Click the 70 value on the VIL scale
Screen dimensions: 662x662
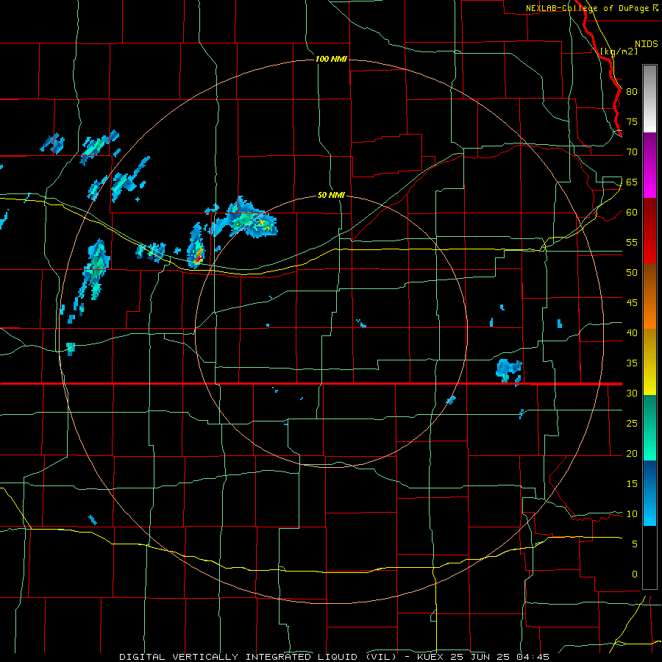[632, 152]
